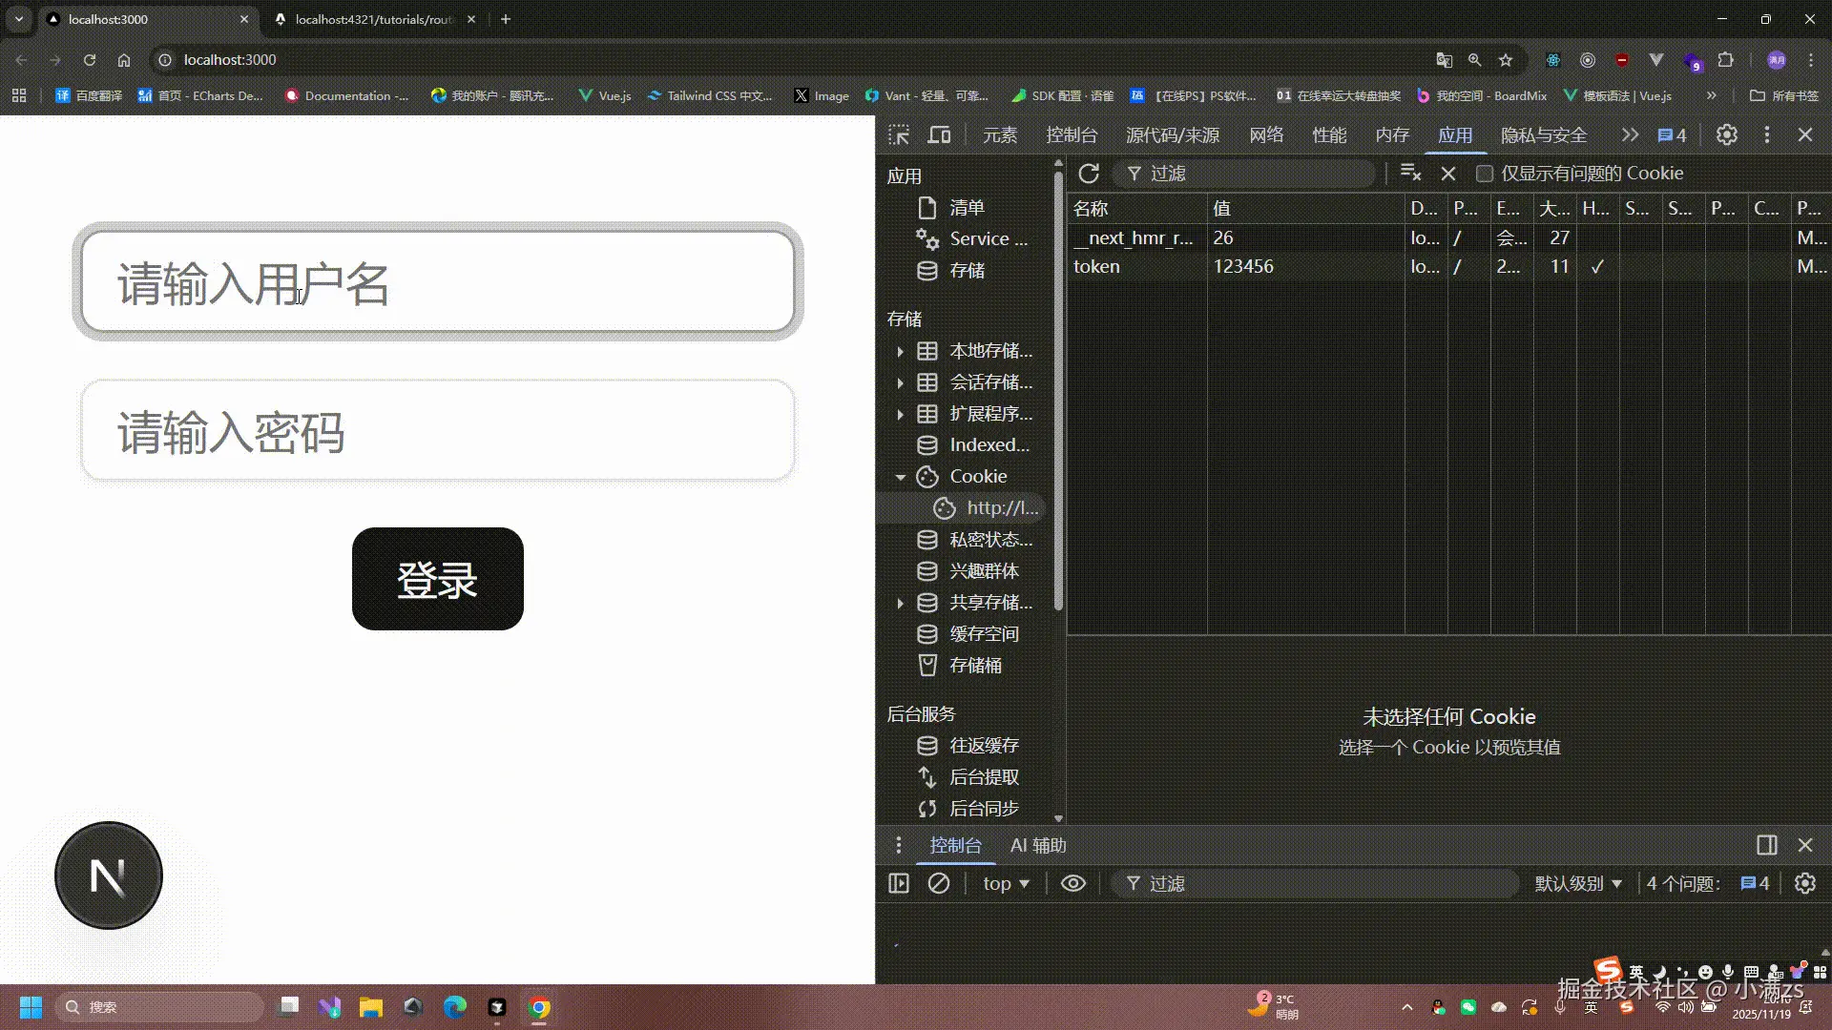Open DevTools settings gear
1832x1030 pixels.
click(1726, 134)
